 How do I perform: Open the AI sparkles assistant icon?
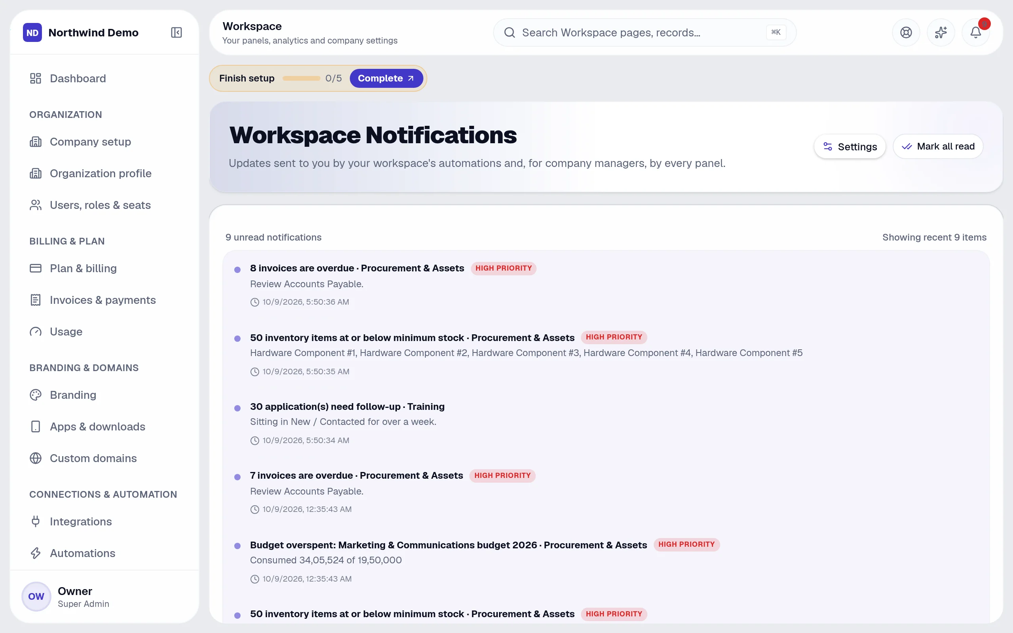[941, 32]
